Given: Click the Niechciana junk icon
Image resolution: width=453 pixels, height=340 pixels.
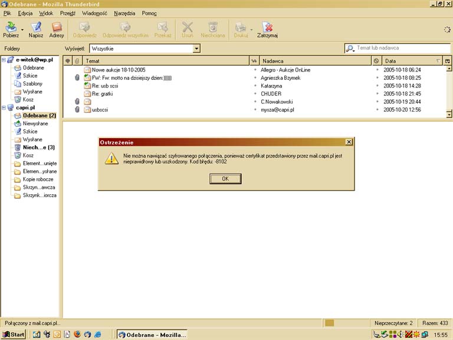Looking at the screenshot, I should (213, 27).
